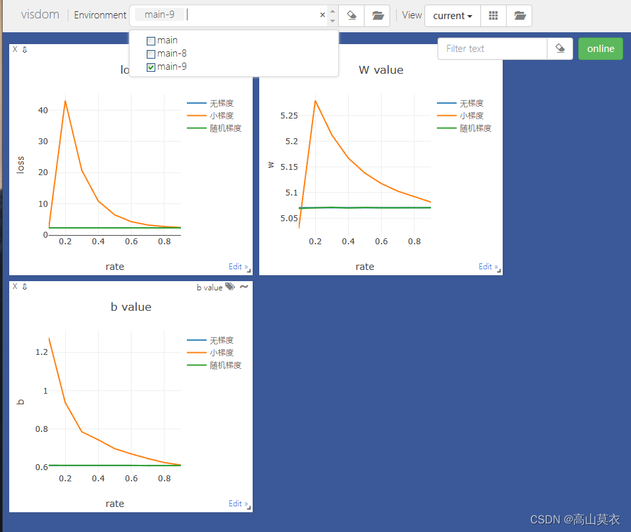631x532 pixels.
Task: Uncheck the main-9 environment checkbox
Action: 151,67
